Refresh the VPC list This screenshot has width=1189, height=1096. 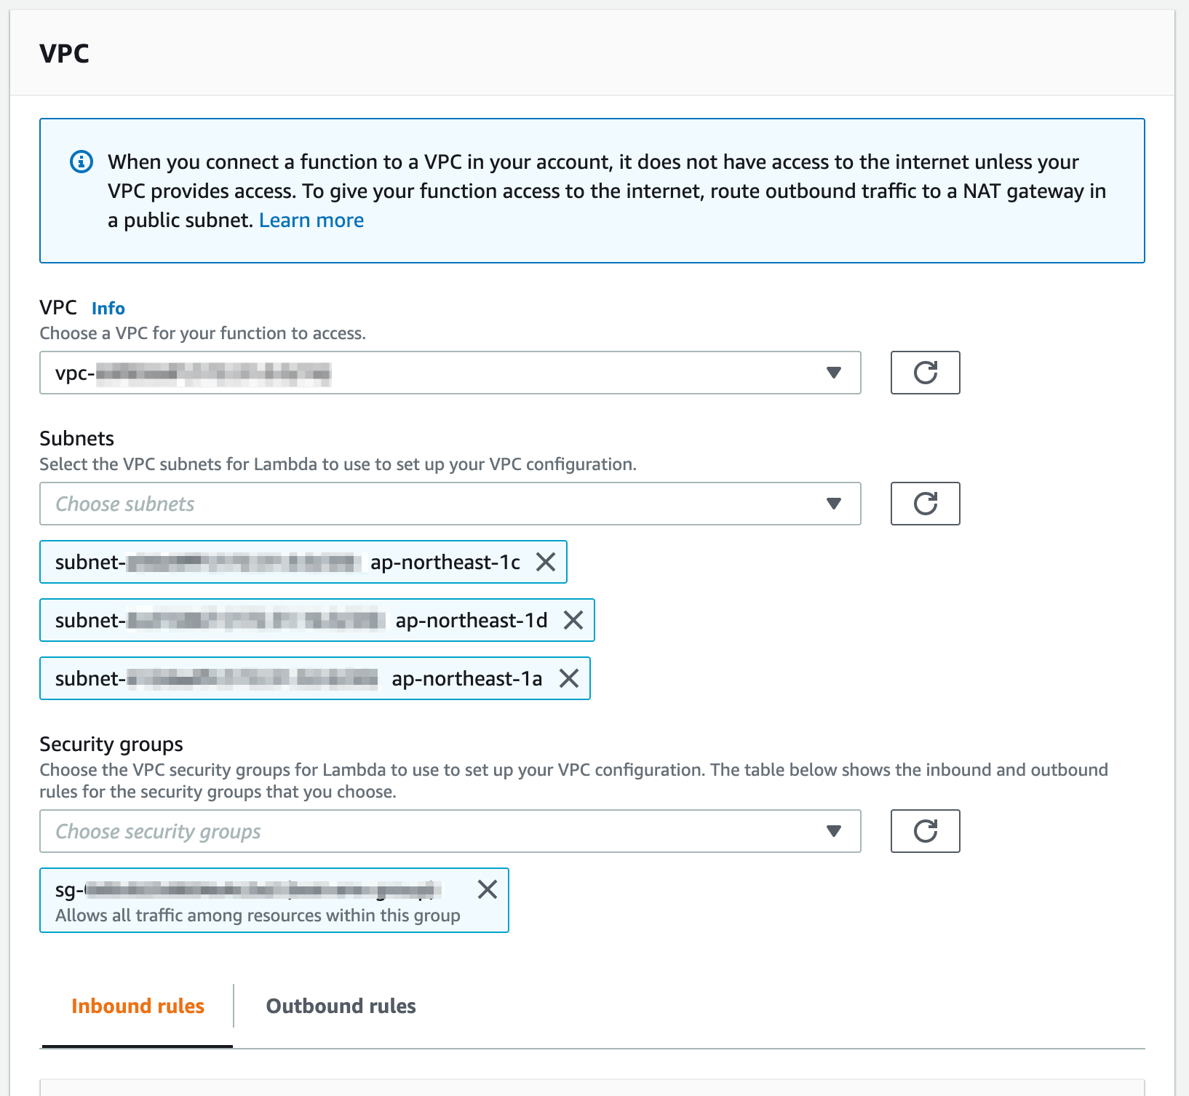click(925, 373)
